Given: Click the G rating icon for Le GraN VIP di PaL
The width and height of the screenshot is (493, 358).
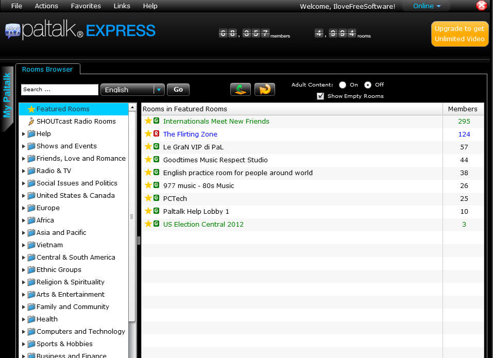Looking at the screenshot, I should (x=156, y=146).
